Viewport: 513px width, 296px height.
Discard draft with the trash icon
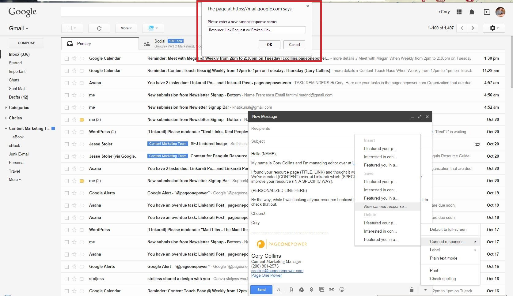(x=412, y=290)
